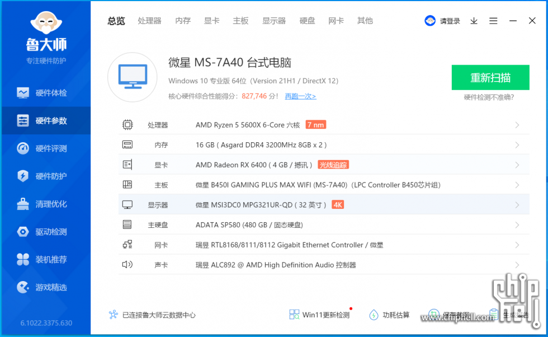Select the 硬件参数 sidebar icon
The width and height of the screenshot is (548, 337).
[23, 120]
